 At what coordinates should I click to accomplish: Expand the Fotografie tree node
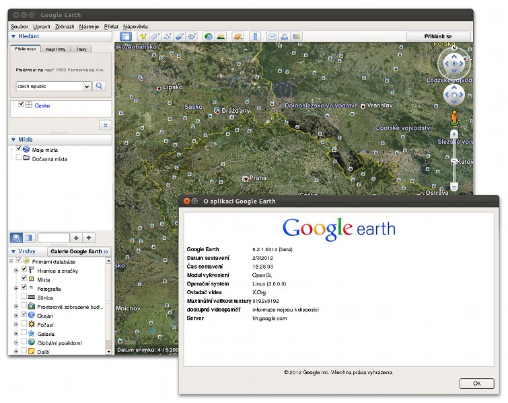[x=16, y=288]
